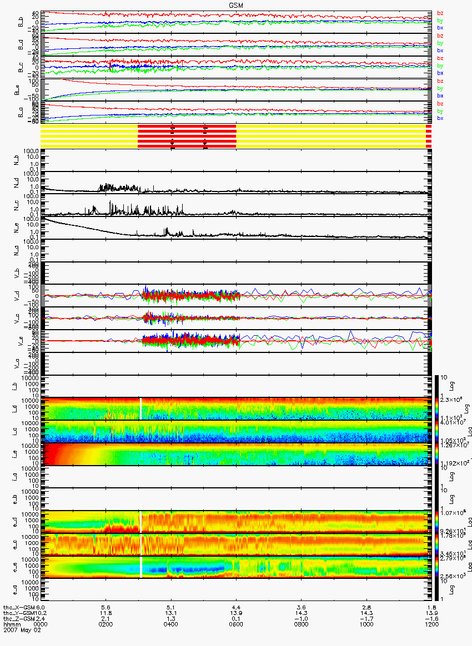The width and height of the screenshot is (472, 646).
Task: Click the X-GSM value 4.4
Action: pos(236,607)
